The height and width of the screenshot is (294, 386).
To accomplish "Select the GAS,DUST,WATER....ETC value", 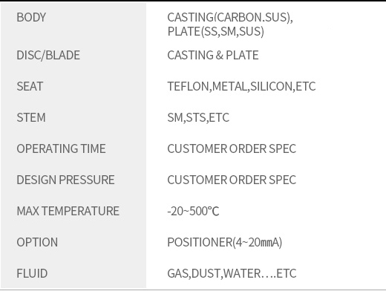I will point(232,273).
